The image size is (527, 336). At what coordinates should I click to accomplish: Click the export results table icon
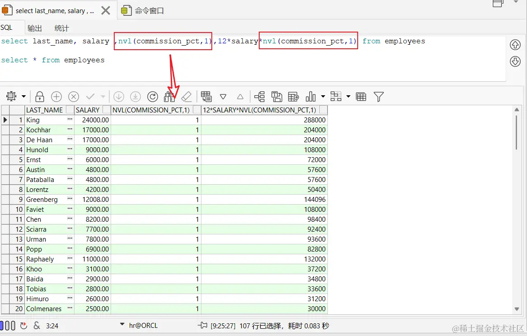pyautogui.click(x=294, y=97)
